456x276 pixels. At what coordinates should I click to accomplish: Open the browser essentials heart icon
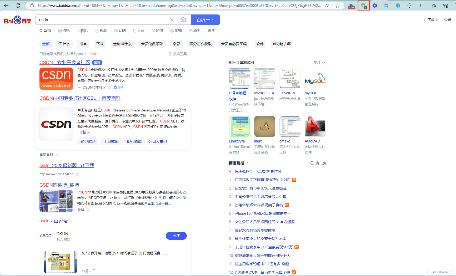click(x=445, y=6)
